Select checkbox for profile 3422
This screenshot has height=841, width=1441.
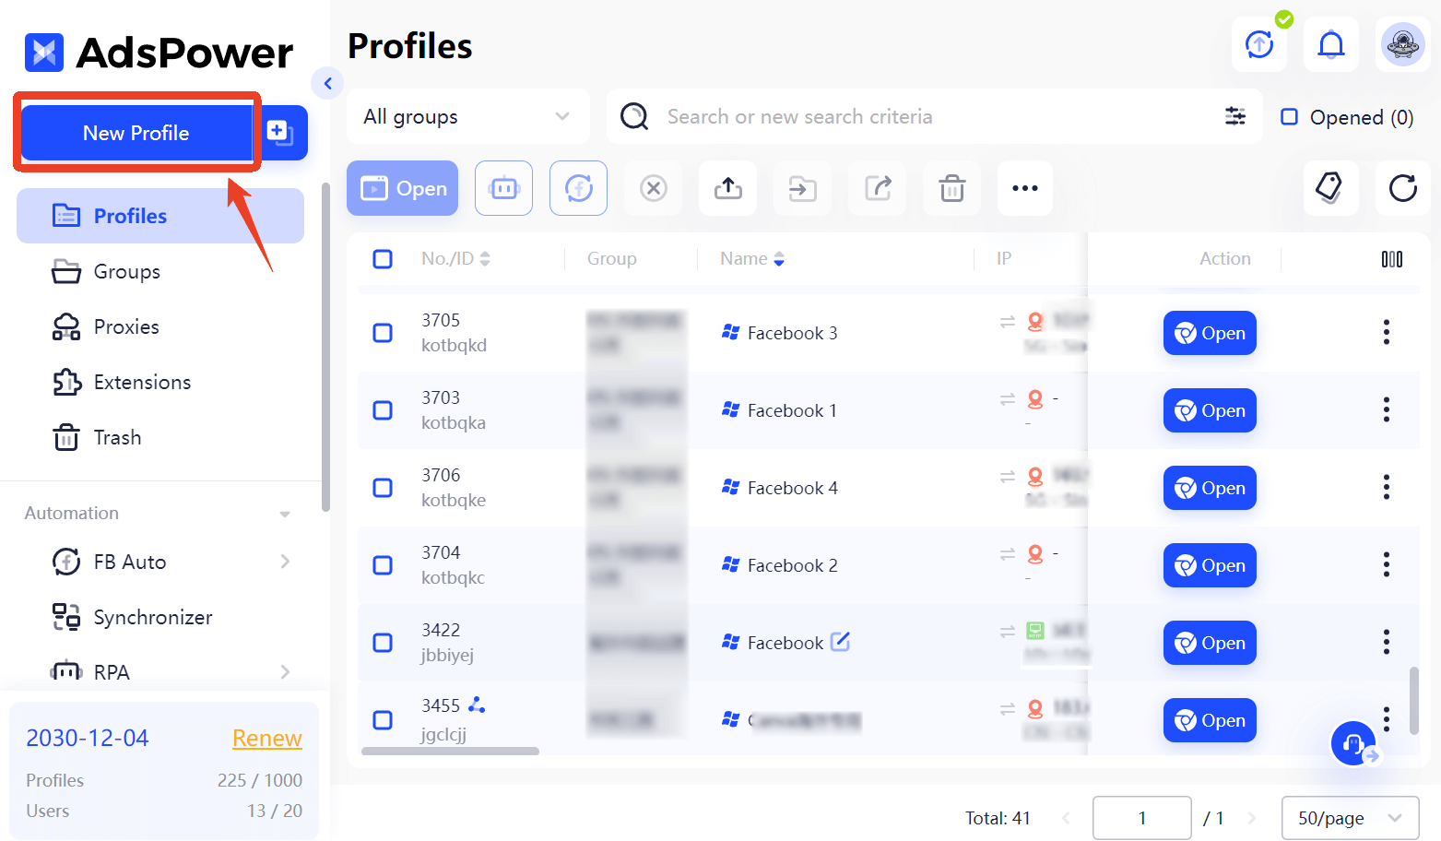383,643
